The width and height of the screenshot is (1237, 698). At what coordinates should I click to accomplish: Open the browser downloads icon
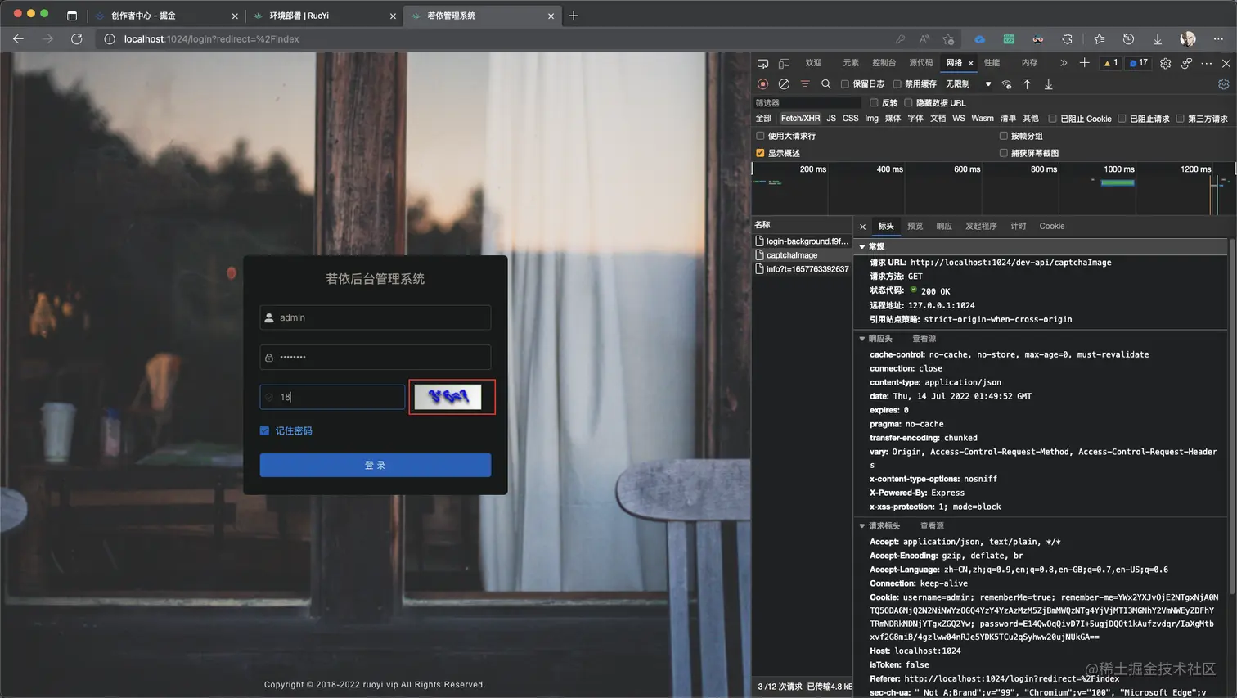click(x=1157, y=39)
